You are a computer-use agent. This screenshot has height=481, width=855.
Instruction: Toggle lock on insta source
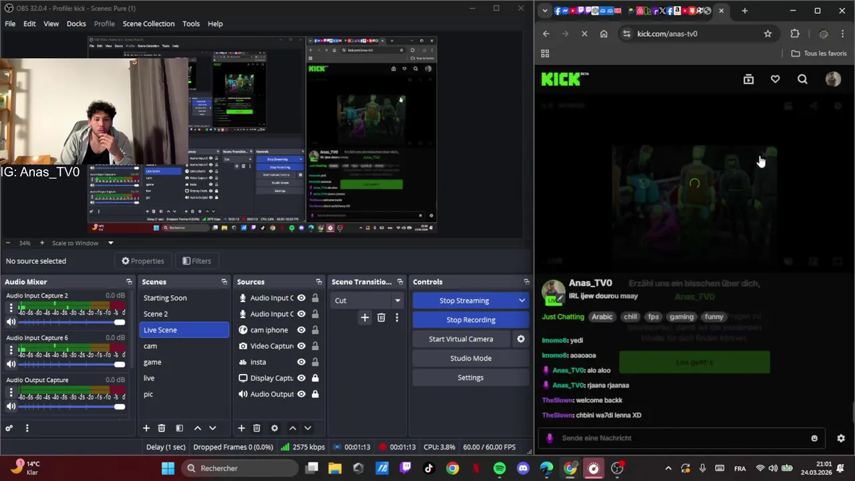point(315,362)
